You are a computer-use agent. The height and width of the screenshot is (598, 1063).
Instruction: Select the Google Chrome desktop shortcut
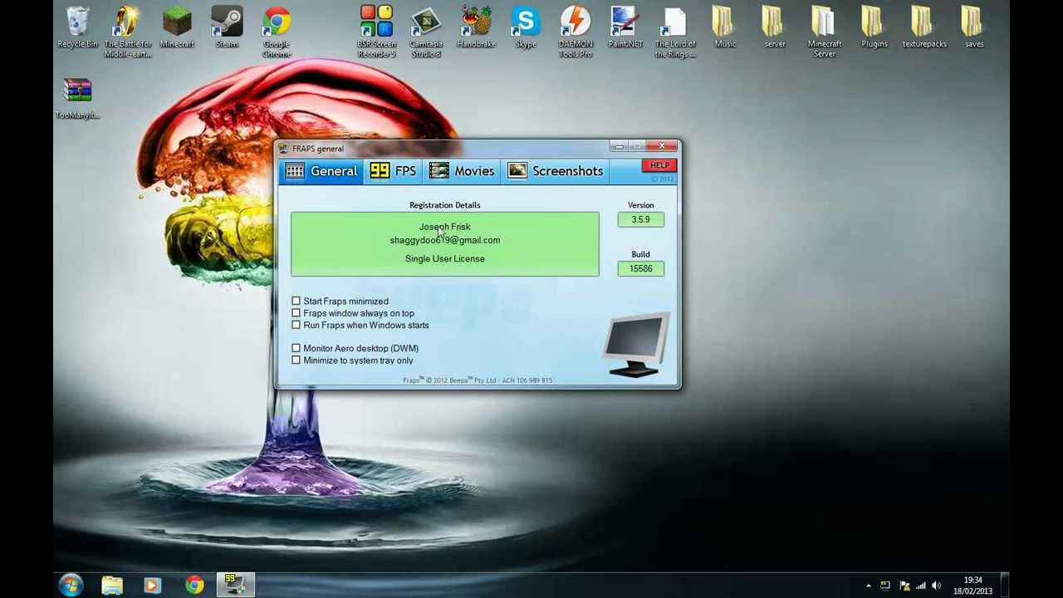[x=277, y=32]
